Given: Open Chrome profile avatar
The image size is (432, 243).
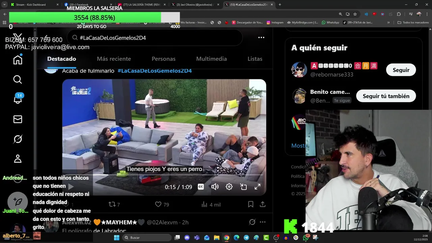Looking at the screenshot, I should pos(419,14).
